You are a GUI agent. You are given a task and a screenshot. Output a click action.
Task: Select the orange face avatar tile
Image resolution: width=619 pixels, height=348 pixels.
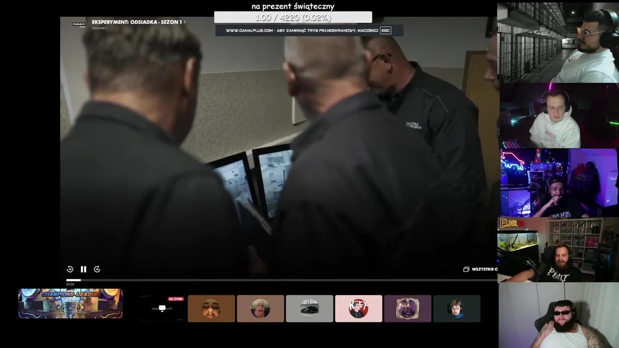point(211,308)
